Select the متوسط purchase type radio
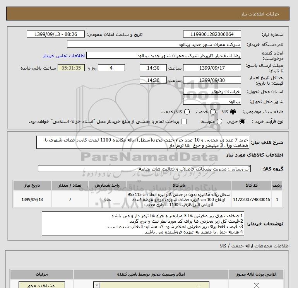Image resolution: width=298 pixels, height=288 pixels. [219, 121]
